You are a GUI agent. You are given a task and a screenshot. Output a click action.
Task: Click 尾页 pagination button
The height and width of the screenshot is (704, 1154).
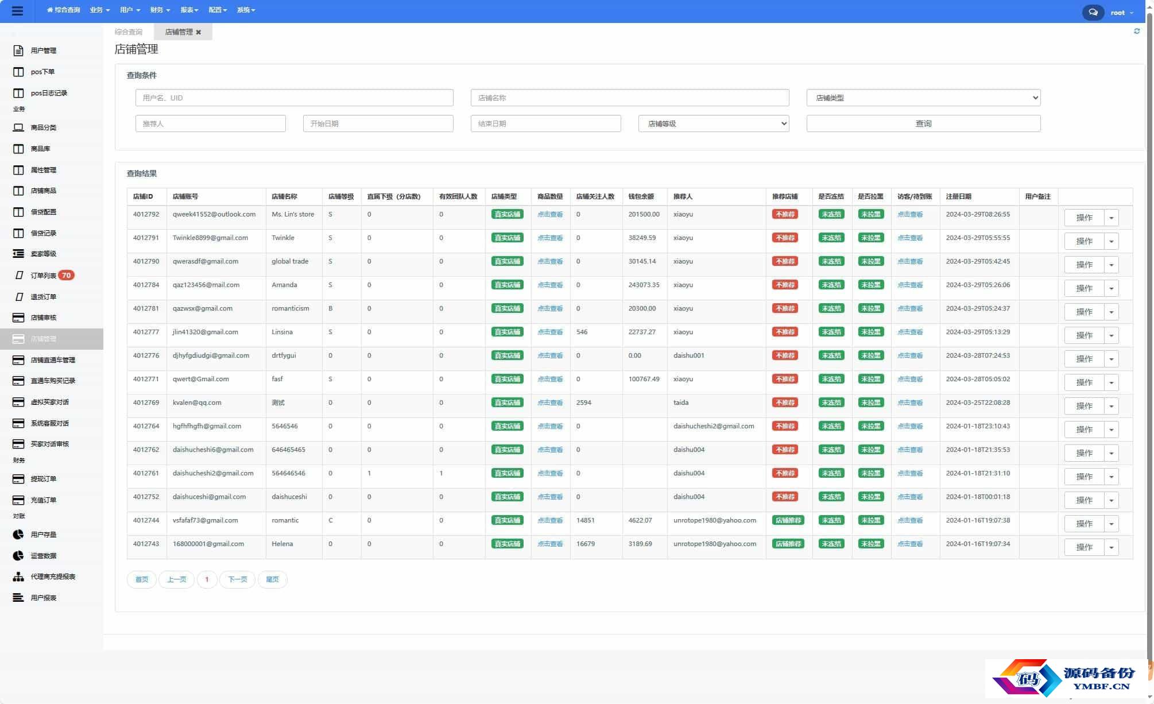click(x=272, y=579)
